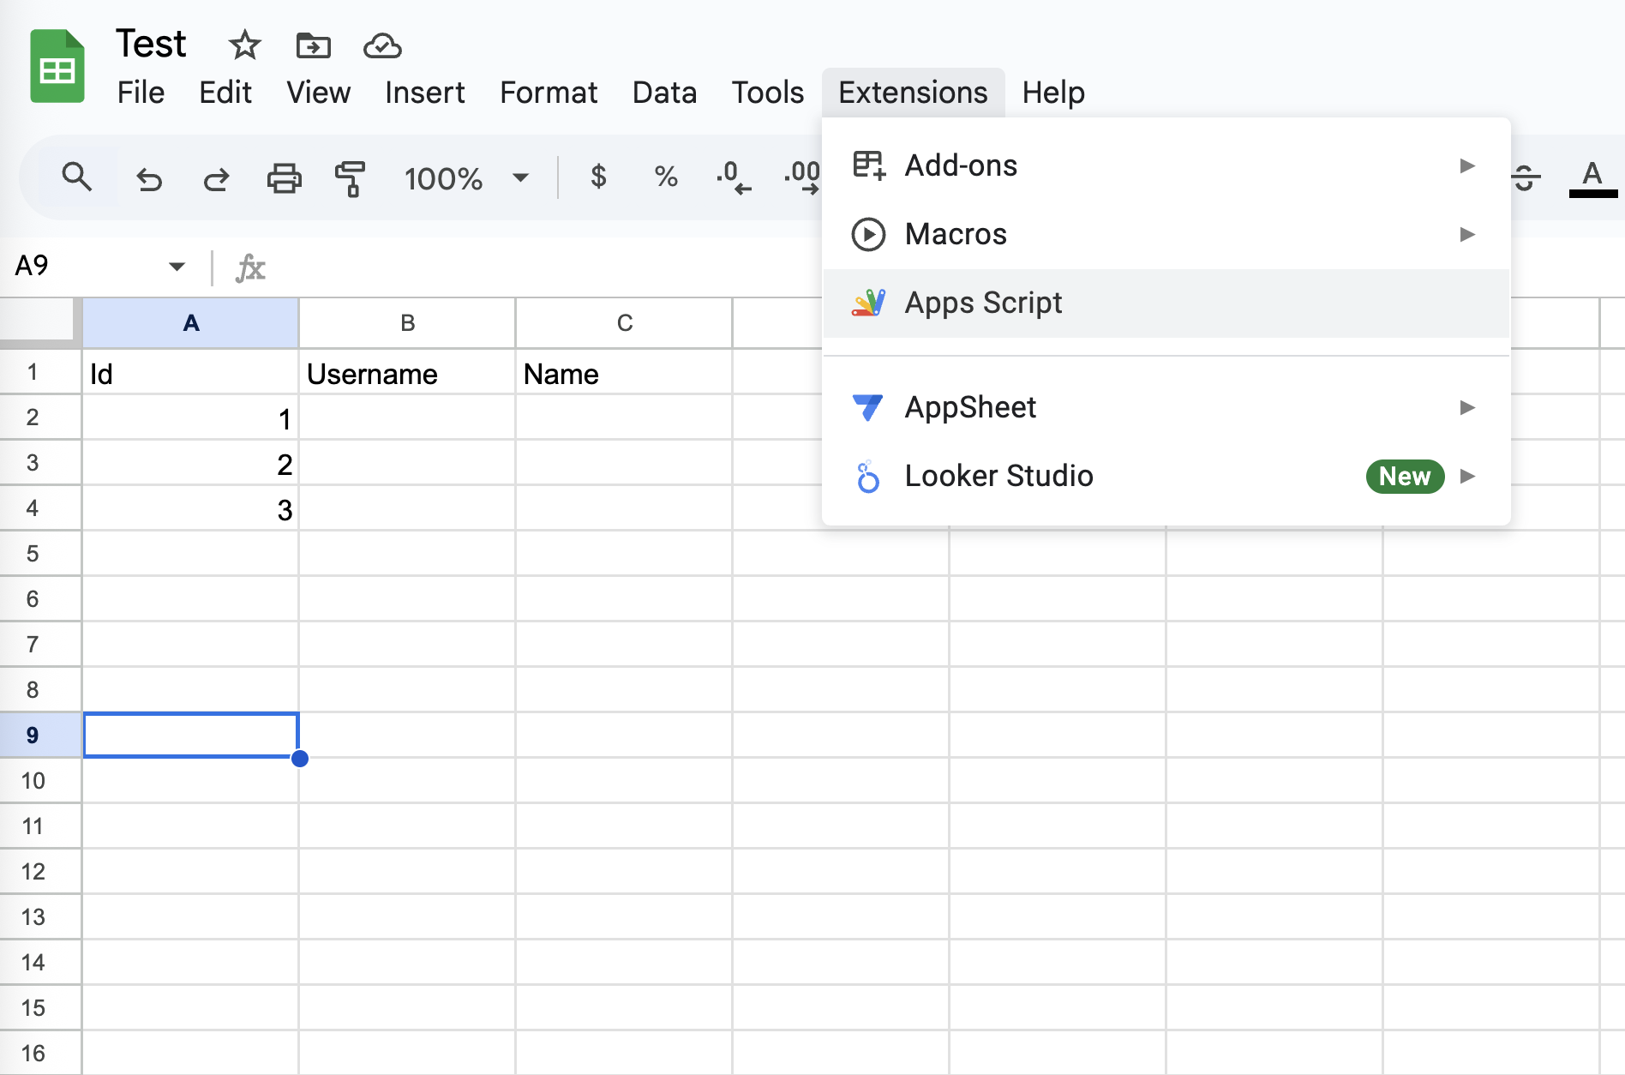
Task: Star the Test document
Action: point(244,45)
